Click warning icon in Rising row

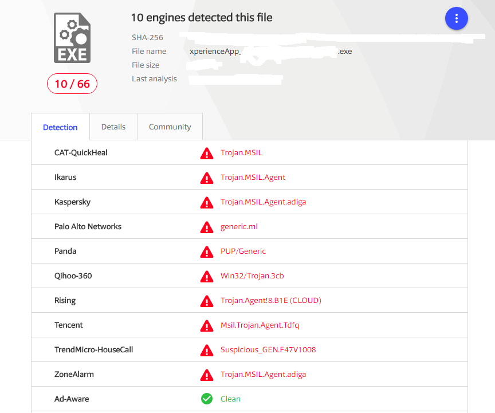pos(207,301)
